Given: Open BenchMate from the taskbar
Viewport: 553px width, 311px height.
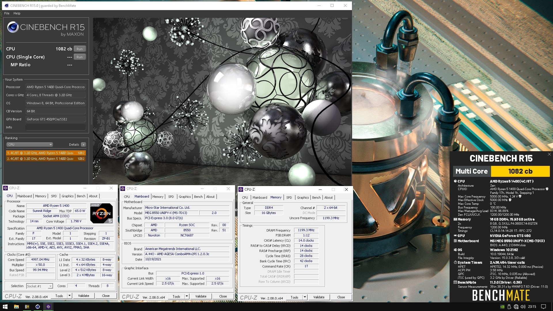Looking at the screenshot, I should point(27,307).
